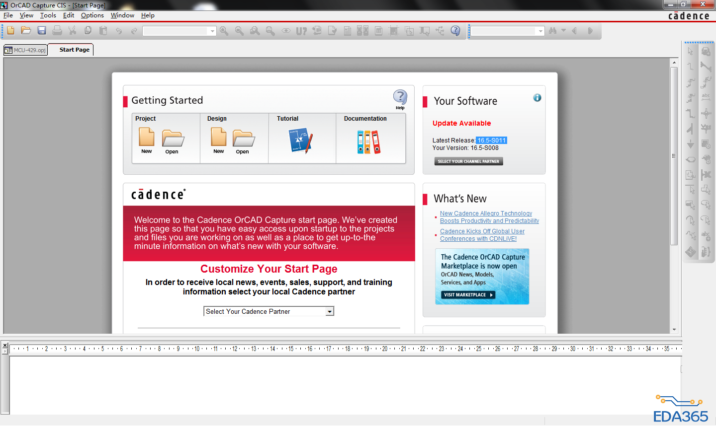Open the New Cadence Allegro Technology link
716x427 pixels.
(x=489, y=217)
